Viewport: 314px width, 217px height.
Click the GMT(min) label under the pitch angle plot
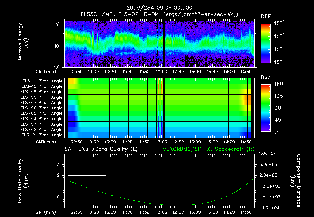pyautogui.click(x=46, y=142)
